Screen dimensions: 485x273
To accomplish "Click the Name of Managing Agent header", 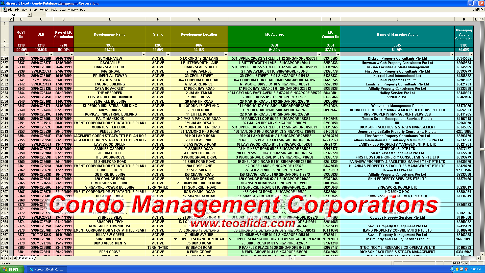I will click(397, 34).
